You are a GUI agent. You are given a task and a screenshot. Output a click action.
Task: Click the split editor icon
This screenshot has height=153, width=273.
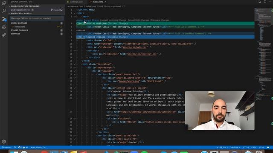(x=265, y=2)
